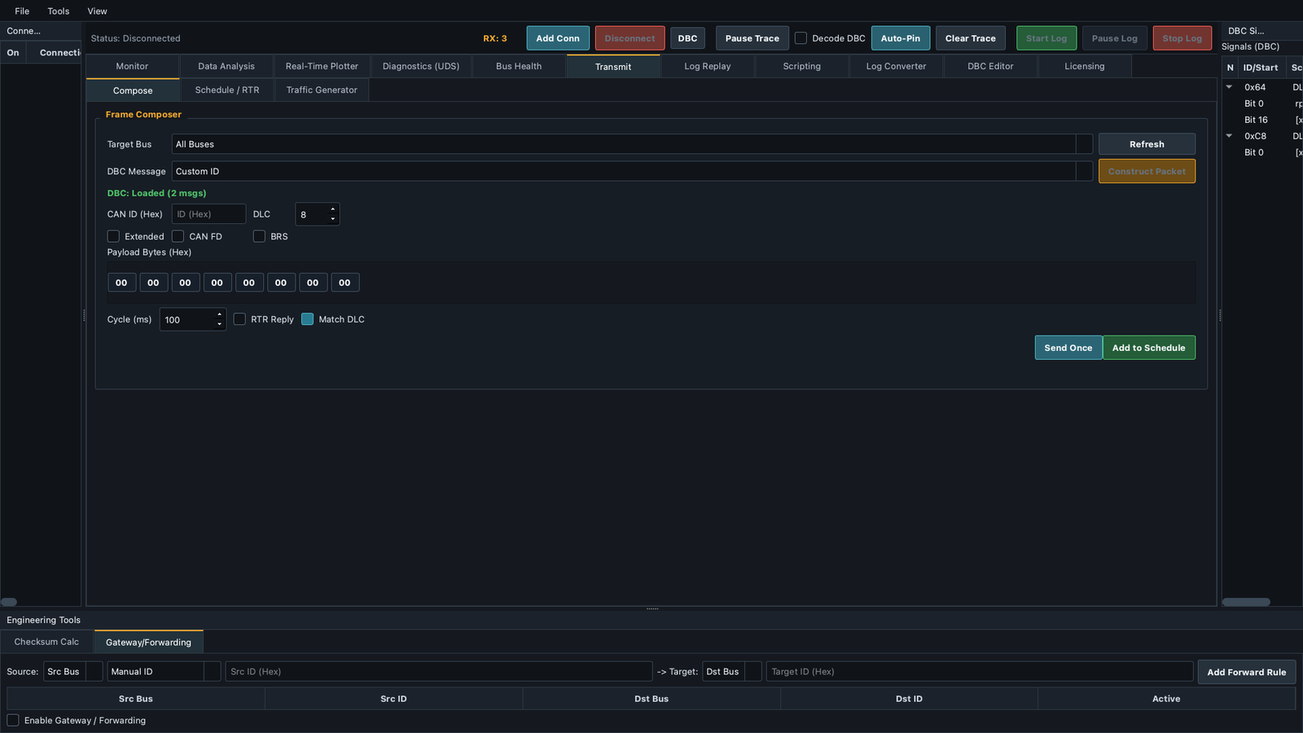Image resolution: width=1303 pixels, height=733 pixels.
Task: Select the first payload byte field
Action: pyautogui.click(x=121, y=283)
